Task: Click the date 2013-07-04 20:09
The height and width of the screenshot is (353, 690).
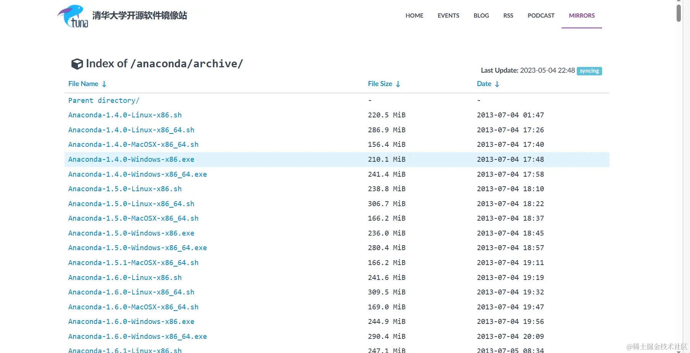Action: coord(510,337)
